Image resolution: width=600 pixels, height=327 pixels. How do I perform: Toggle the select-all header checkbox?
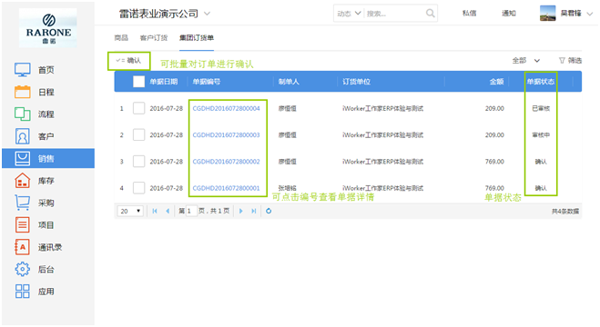pyautogui.click(x=139, y=81)
